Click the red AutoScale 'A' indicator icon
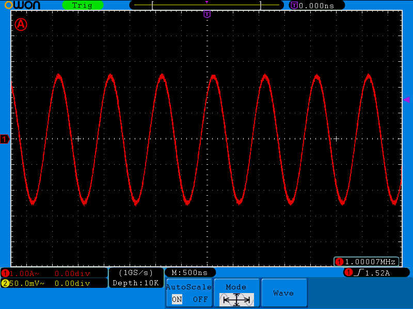The width and height of the screenshot is (413, 309). click(20, 24)
